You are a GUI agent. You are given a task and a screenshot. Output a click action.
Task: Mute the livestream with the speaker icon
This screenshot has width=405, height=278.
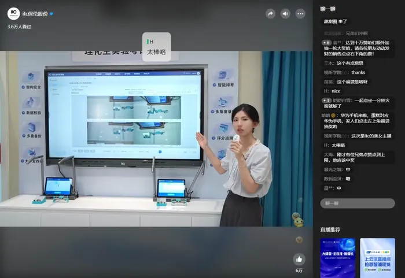pyautogui.click(x=285, y=14)
